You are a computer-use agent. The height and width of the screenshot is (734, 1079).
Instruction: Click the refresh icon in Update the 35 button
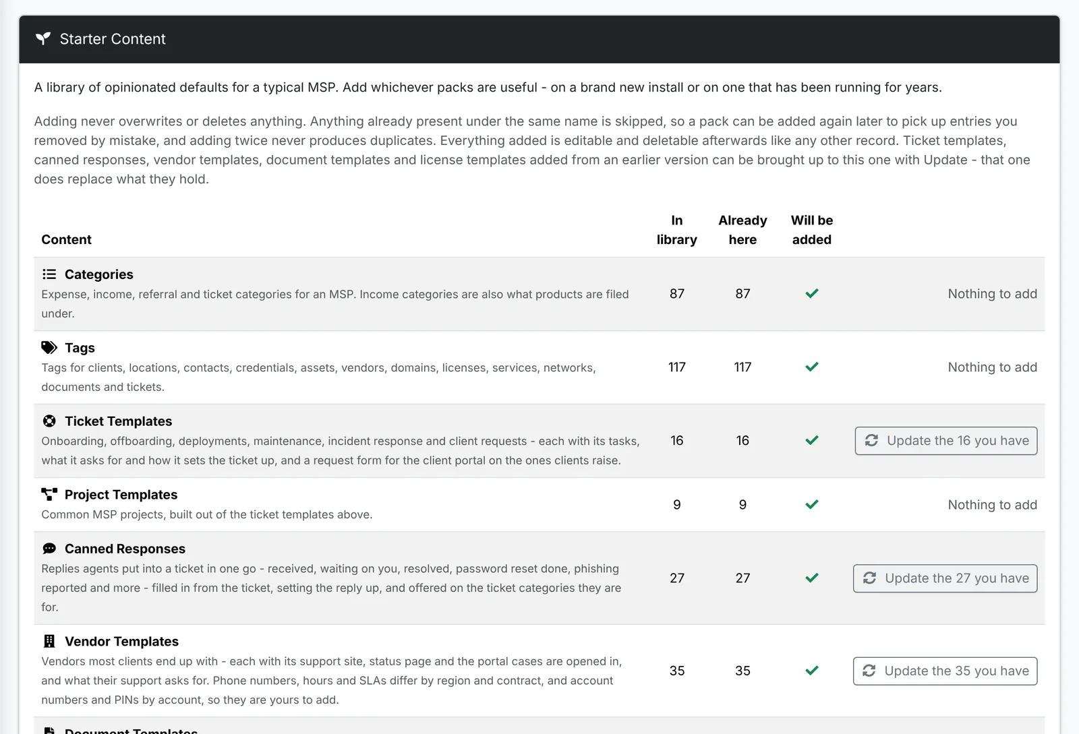coord(869,671)
